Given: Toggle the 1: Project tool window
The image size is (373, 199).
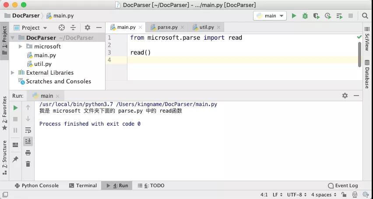Looking at the screenshot, I should pos(4,40).
